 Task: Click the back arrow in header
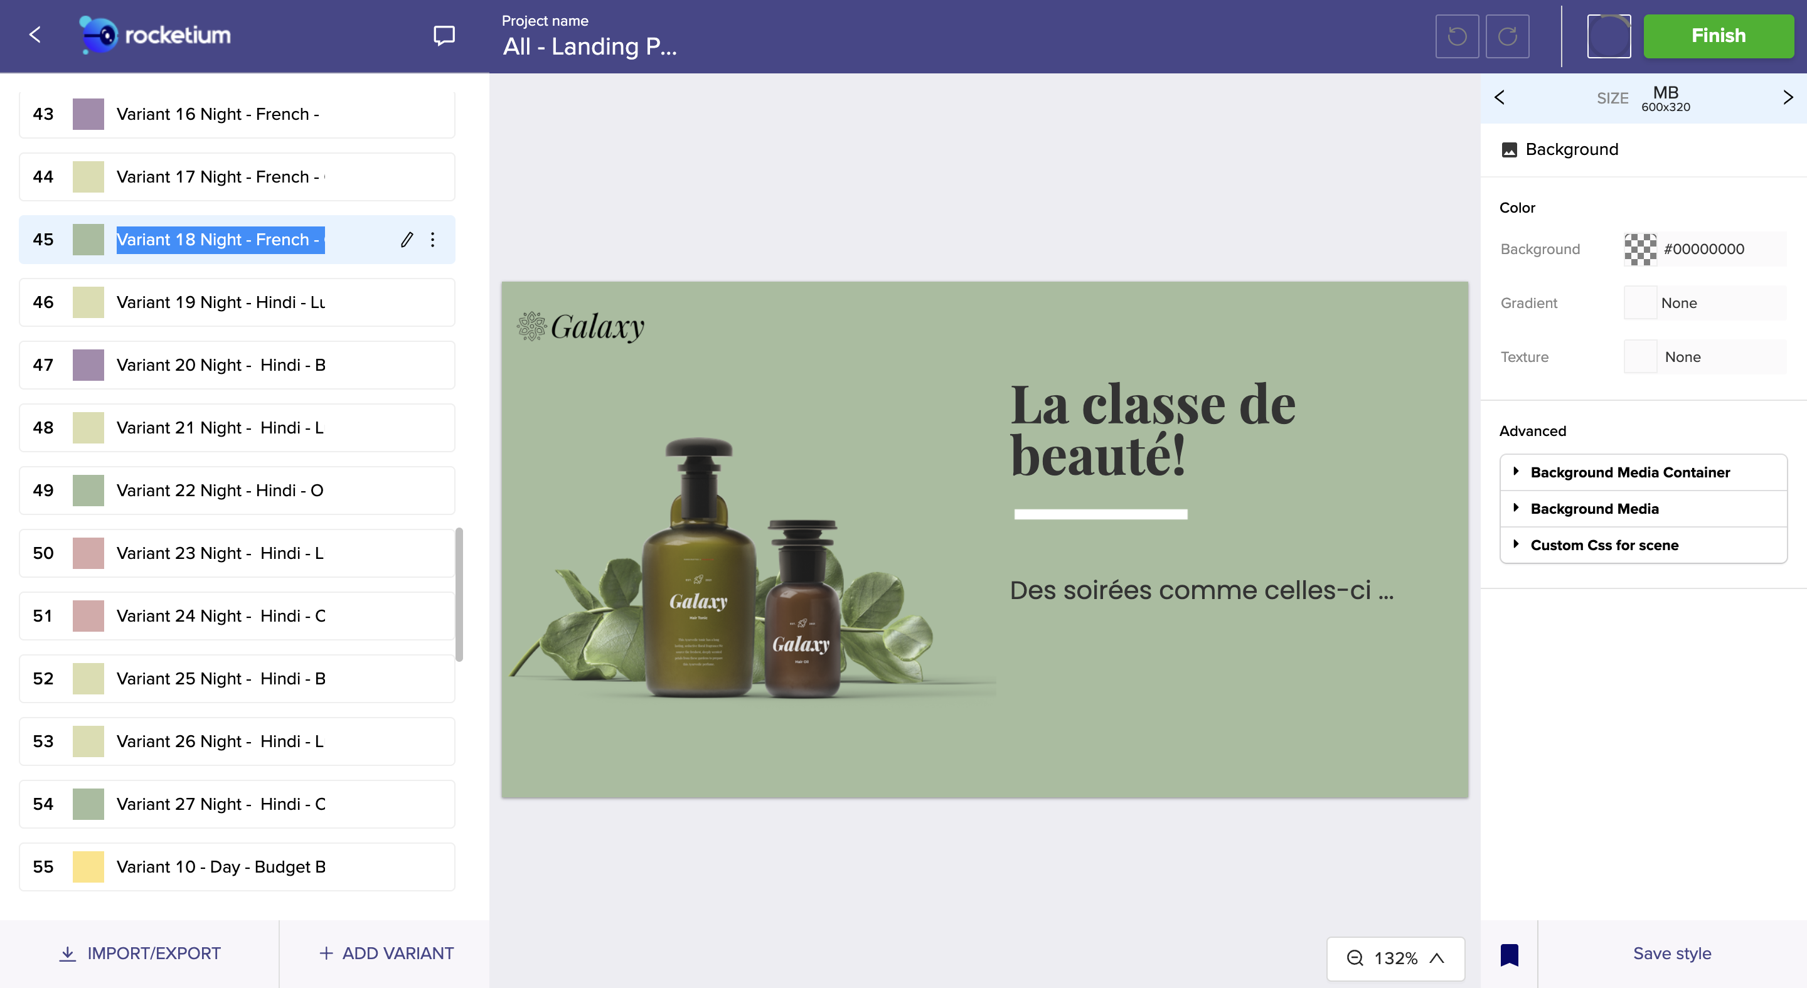35,35
